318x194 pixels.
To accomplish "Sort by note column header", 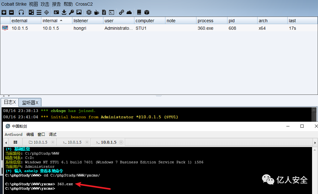I will (181, 21).
